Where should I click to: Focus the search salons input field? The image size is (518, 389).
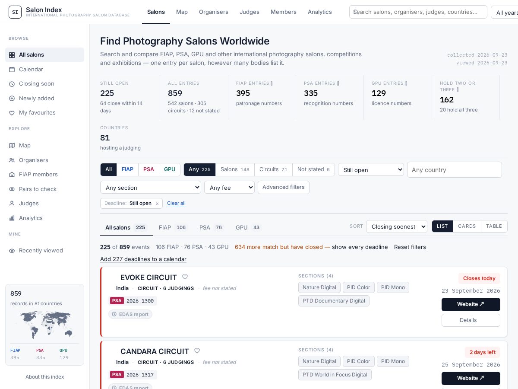point(418,12)
